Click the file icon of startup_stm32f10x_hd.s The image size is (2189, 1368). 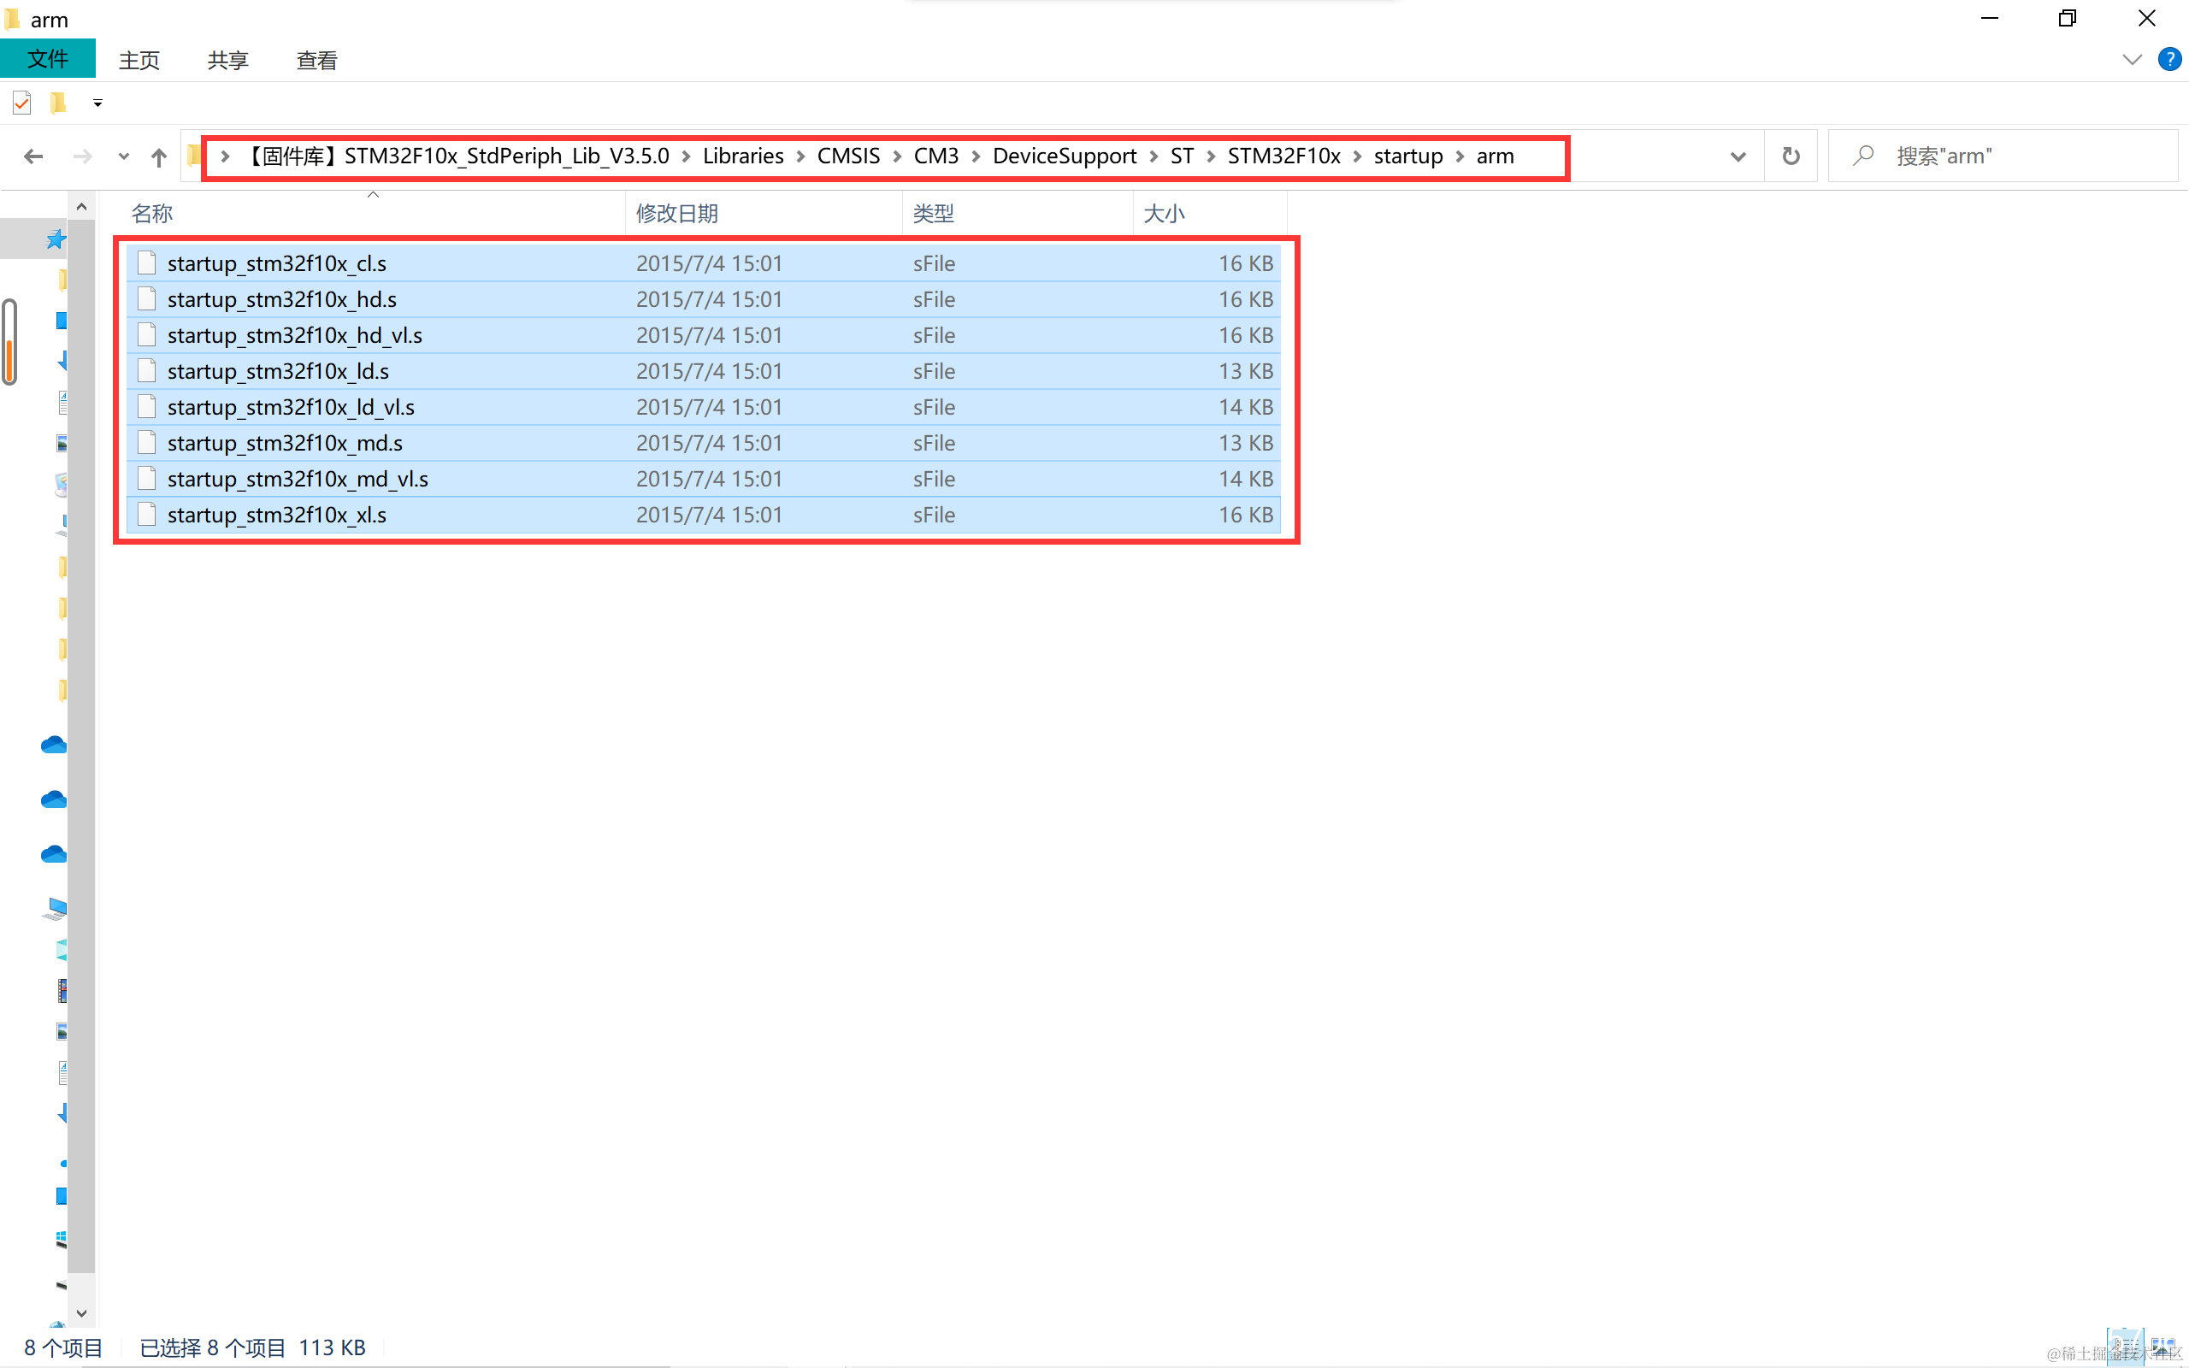[x=146, y=299]
